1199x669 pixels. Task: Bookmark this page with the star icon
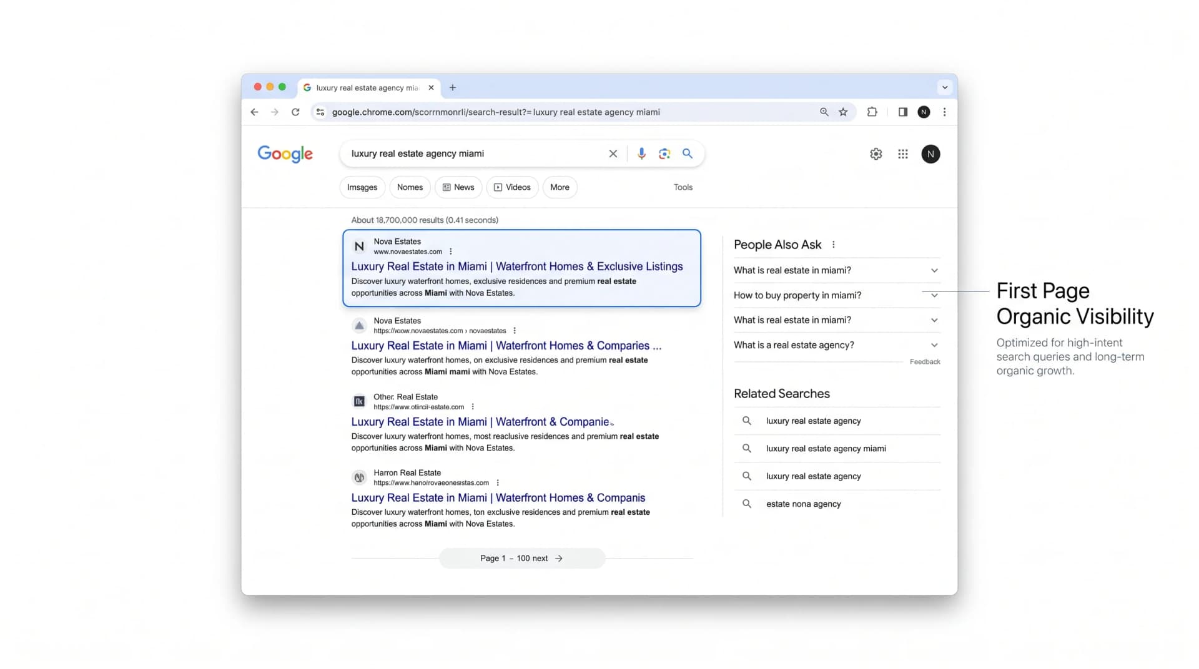pos(843,112)
